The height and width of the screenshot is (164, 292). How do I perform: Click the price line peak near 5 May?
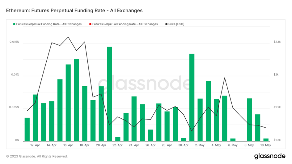(x=225, y=78)
